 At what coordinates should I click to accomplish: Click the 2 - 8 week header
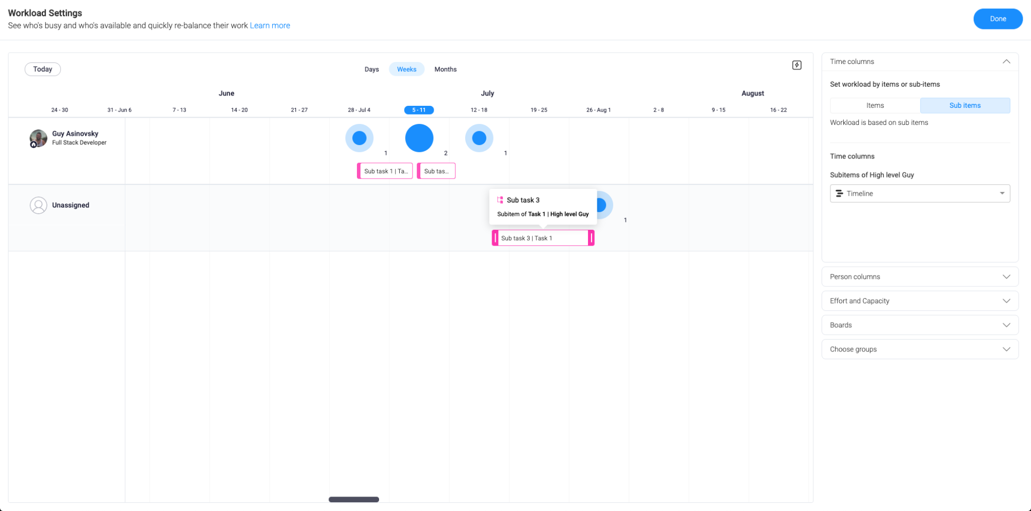coord(659,110)
